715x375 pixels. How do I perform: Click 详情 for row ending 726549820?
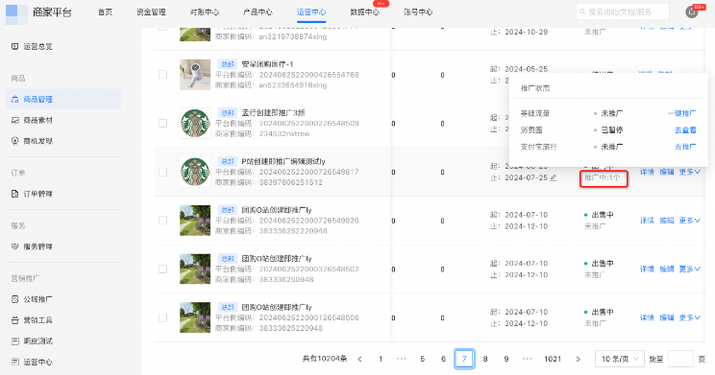647,221
